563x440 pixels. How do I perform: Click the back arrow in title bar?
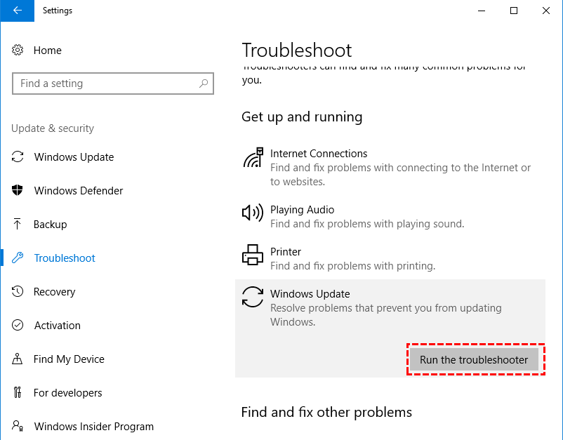17,11
